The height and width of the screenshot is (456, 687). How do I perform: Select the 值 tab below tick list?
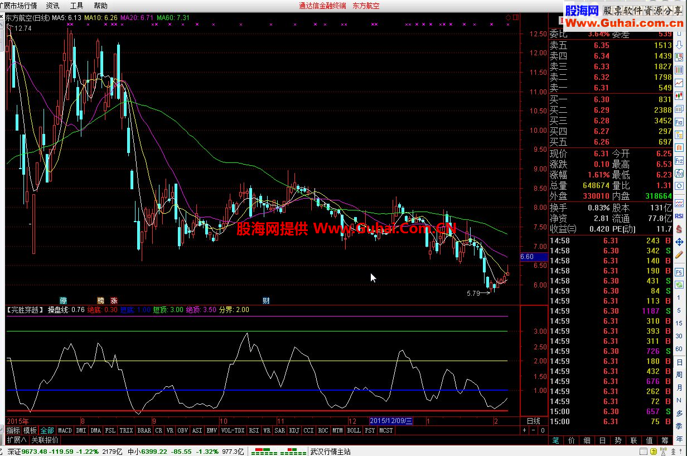[x=649, y=440]
